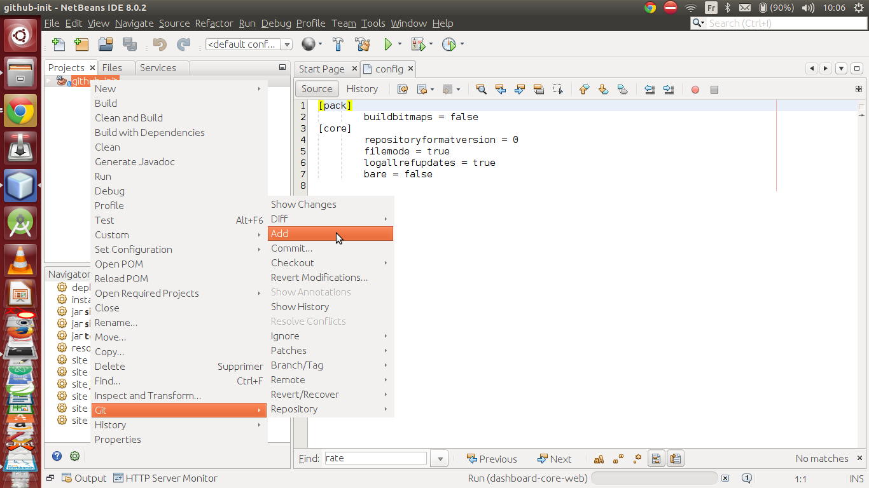This screenshot has height=488, width=869.
Task: Click Find Next Occurrence editor icon
Action: (520, 90)
